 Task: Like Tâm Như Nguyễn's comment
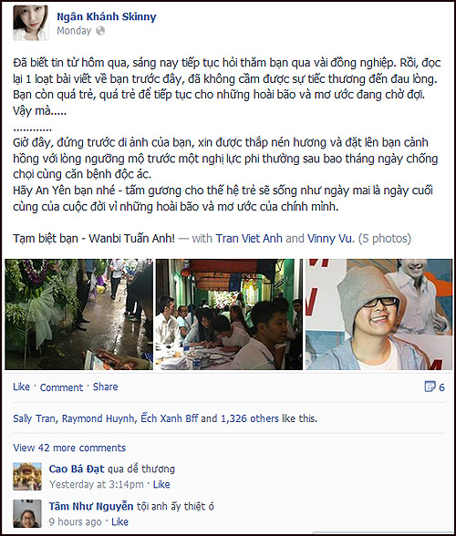(x=119, y=521)
